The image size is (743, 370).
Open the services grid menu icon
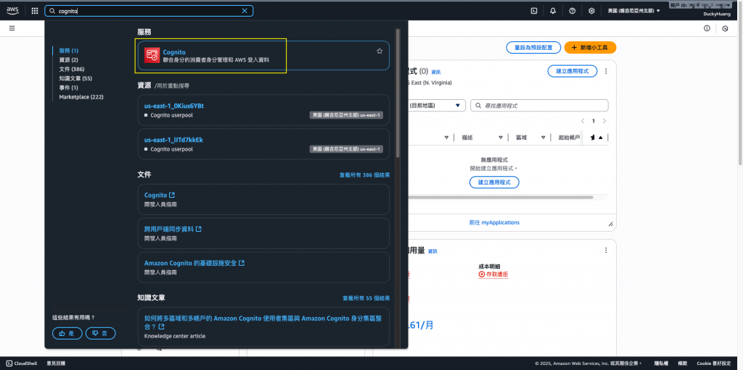tap(35, 11)
